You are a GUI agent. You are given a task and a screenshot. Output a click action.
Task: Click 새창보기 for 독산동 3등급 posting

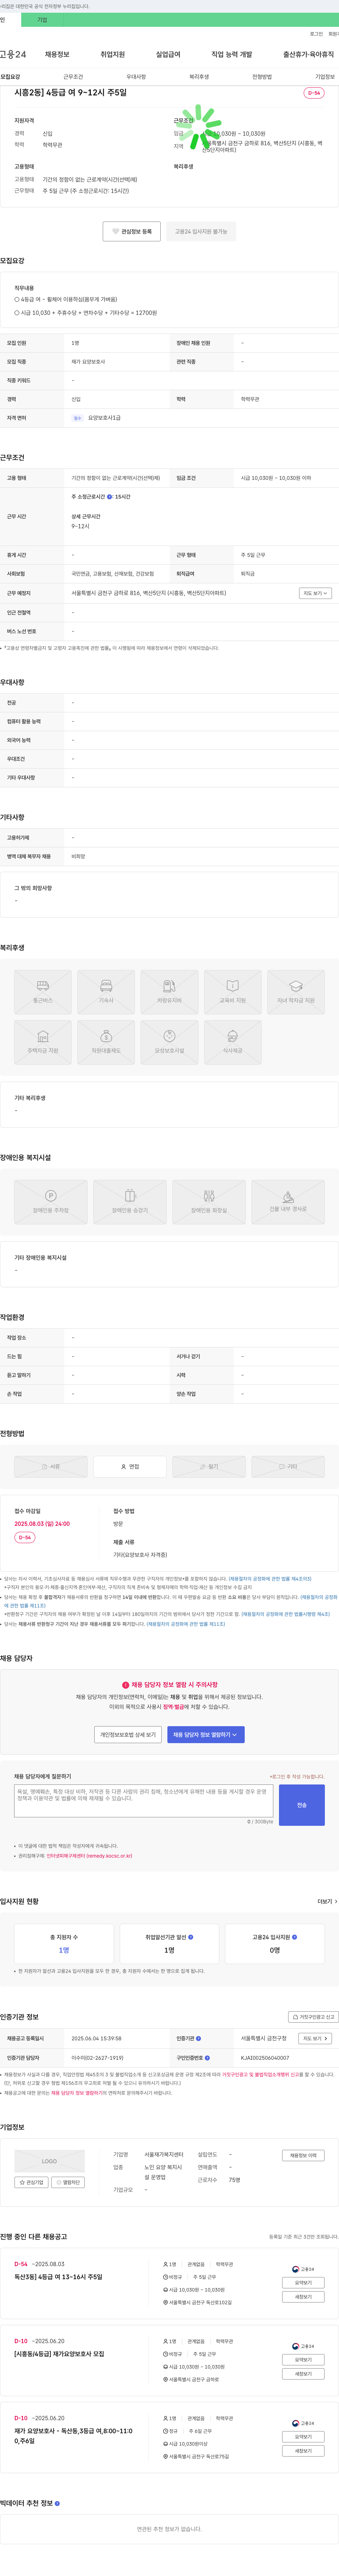(303, 2451)
